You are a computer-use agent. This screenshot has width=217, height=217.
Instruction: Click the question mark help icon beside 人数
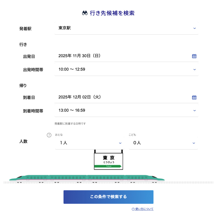tap(49, 135)
